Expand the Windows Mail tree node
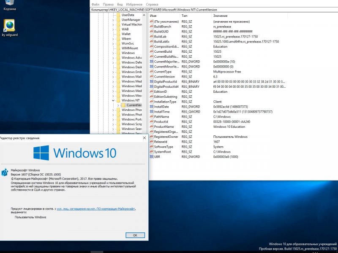338x253 pixels. pos(113,77)
